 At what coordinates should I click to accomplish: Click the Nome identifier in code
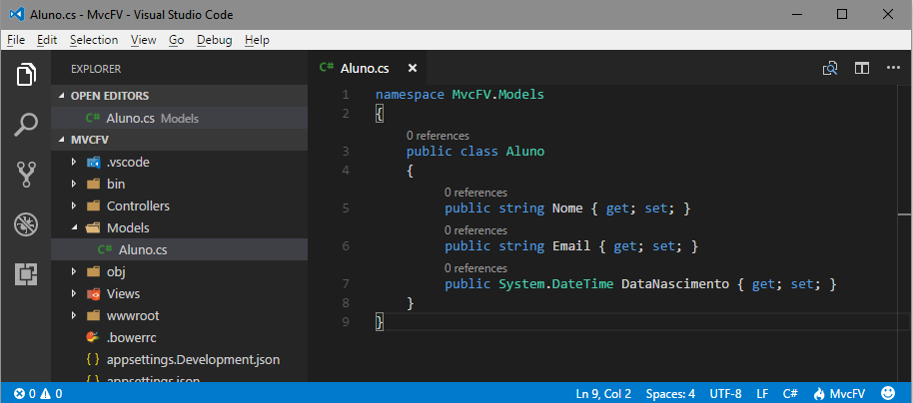click(x=567, y=208)
